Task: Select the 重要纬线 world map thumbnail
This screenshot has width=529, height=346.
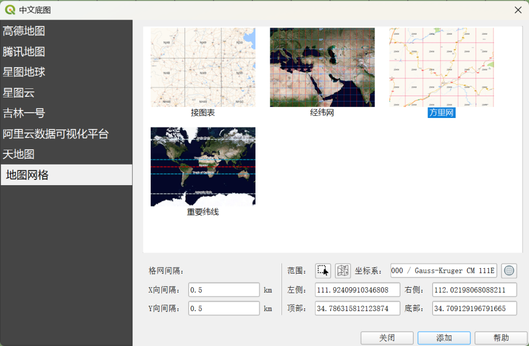Action: [203, 167]
